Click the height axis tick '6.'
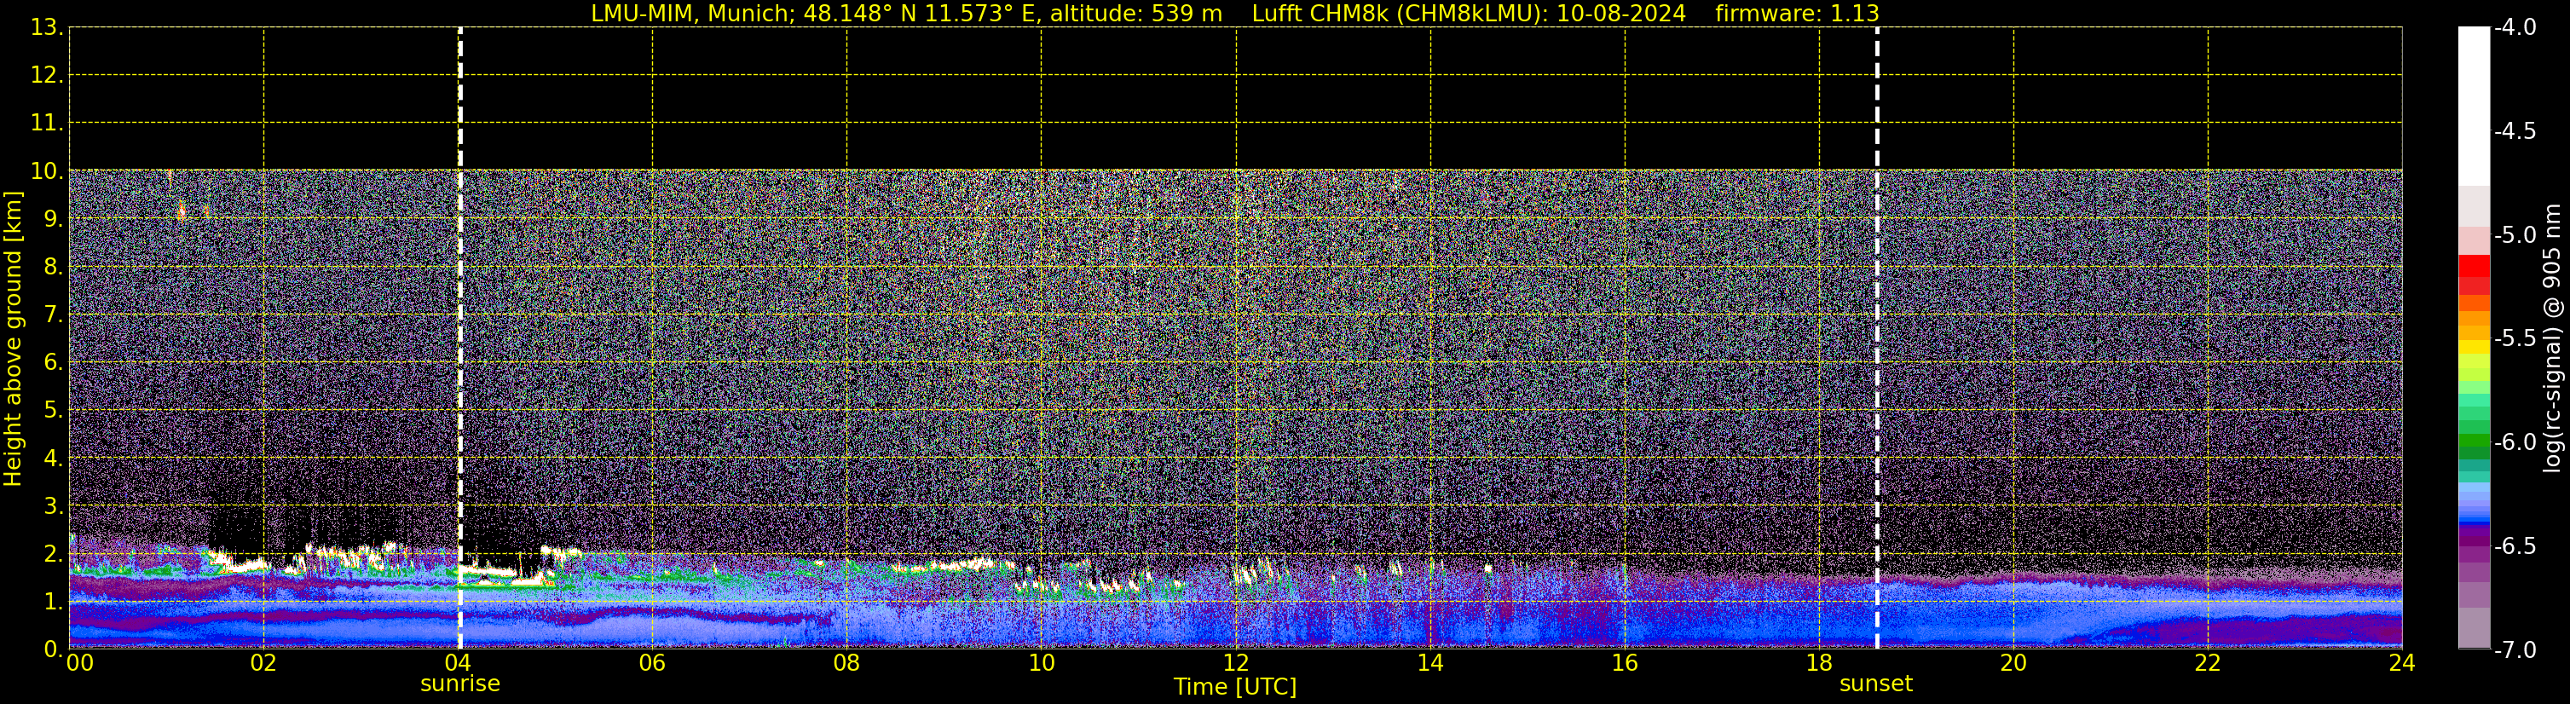This screenshot has width=2570, height=704. pos(53,362)
